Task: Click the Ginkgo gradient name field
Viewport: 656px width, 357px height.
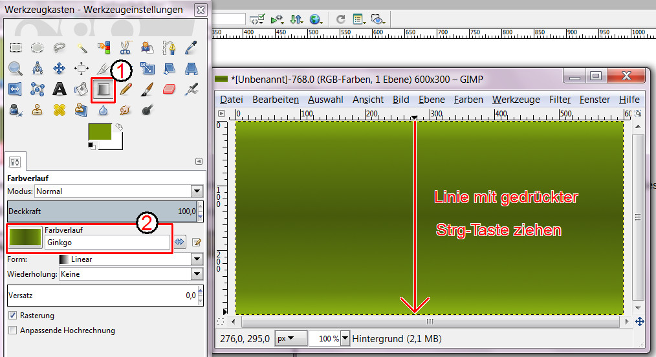Action: click(107, 243)
